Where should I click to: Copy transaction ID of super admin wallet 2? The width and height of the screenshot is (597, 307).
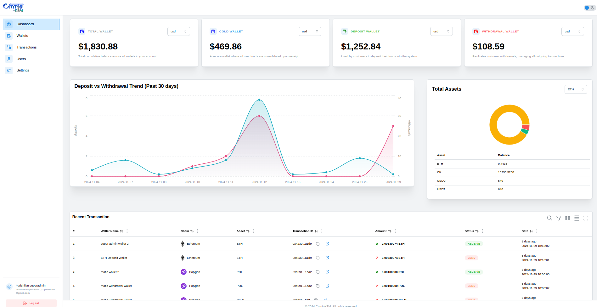click(x=318, y=244)
